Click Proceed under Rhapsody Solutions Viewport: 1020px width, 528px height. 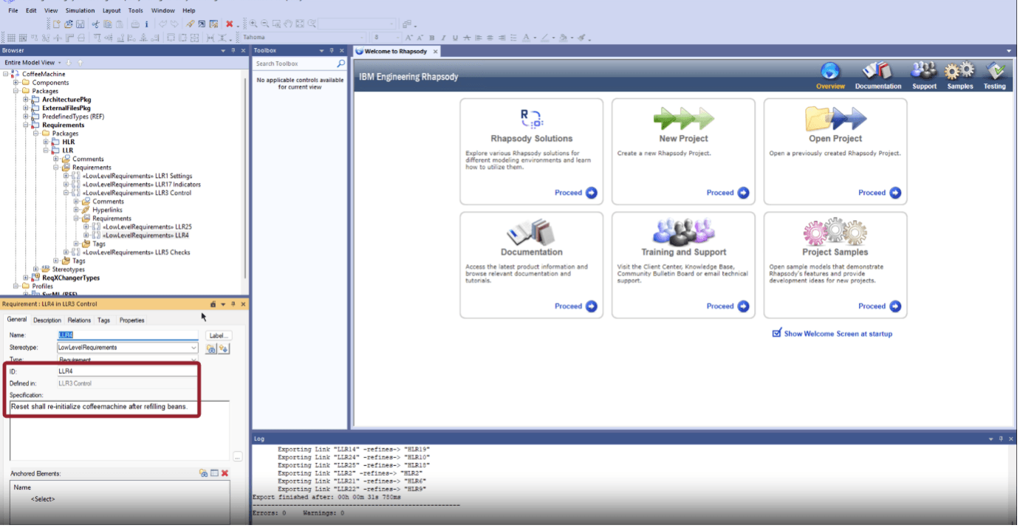click(576, 193)
